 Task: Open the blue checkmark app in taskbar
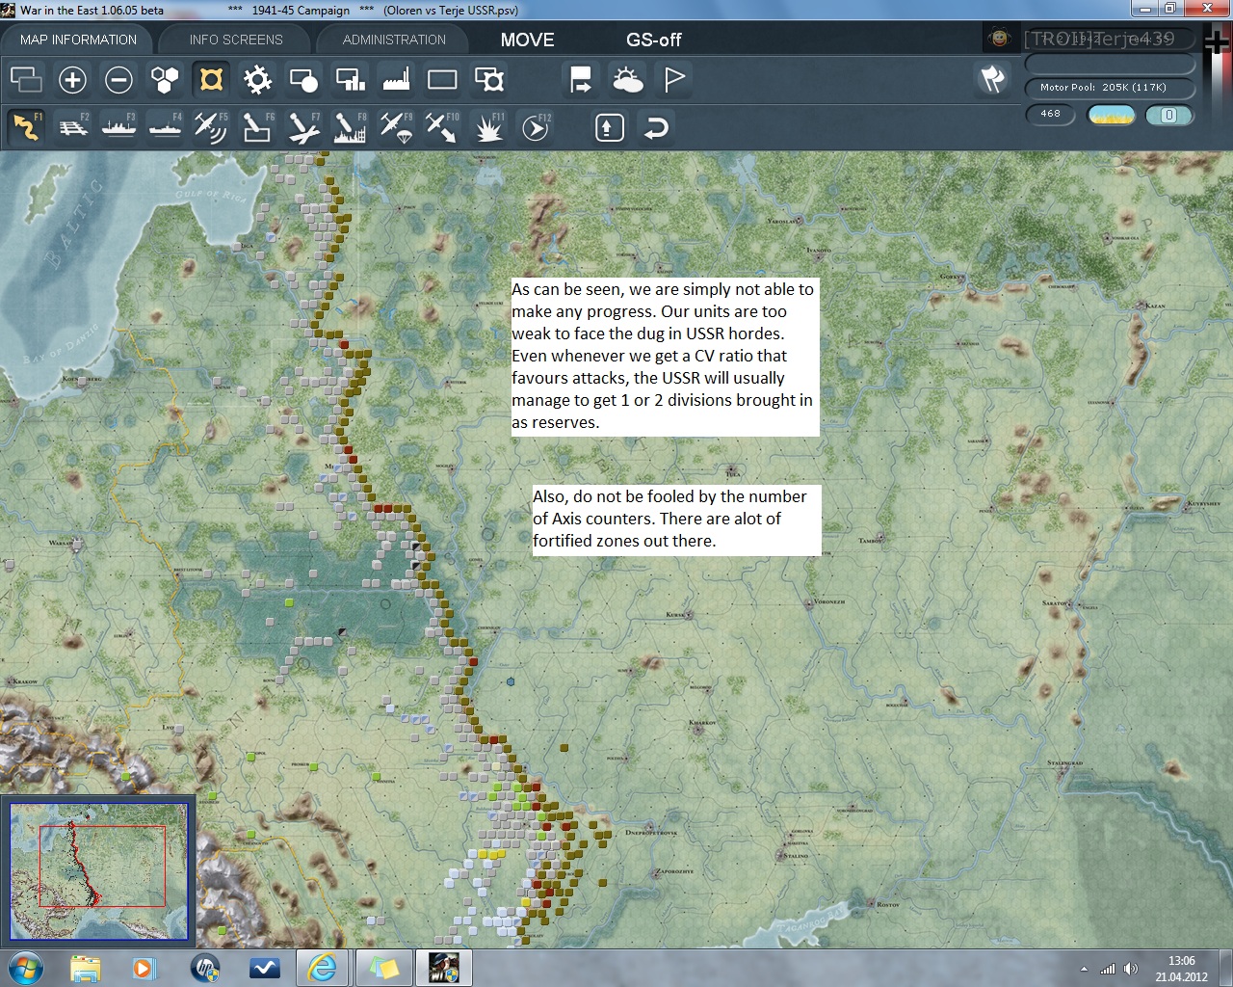point(264,968)
